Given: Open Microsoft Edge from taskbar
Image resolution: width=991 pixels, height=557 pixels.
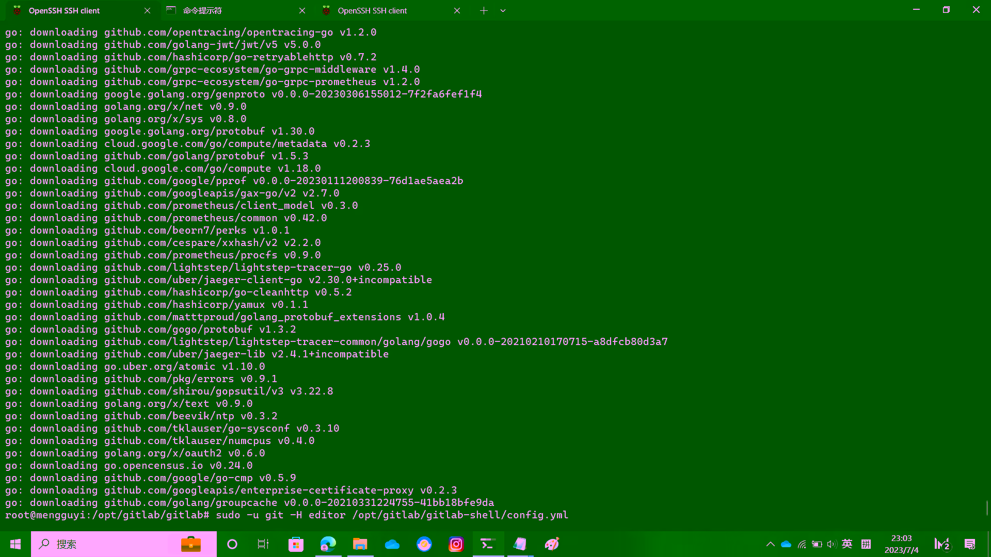Looking at the screenshot, I should (328, 544).
